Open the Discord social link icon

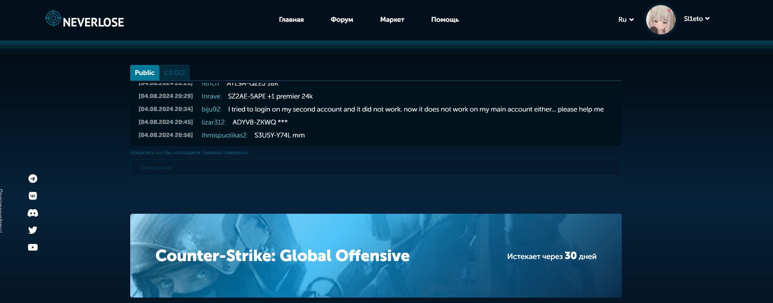point(33,213)
